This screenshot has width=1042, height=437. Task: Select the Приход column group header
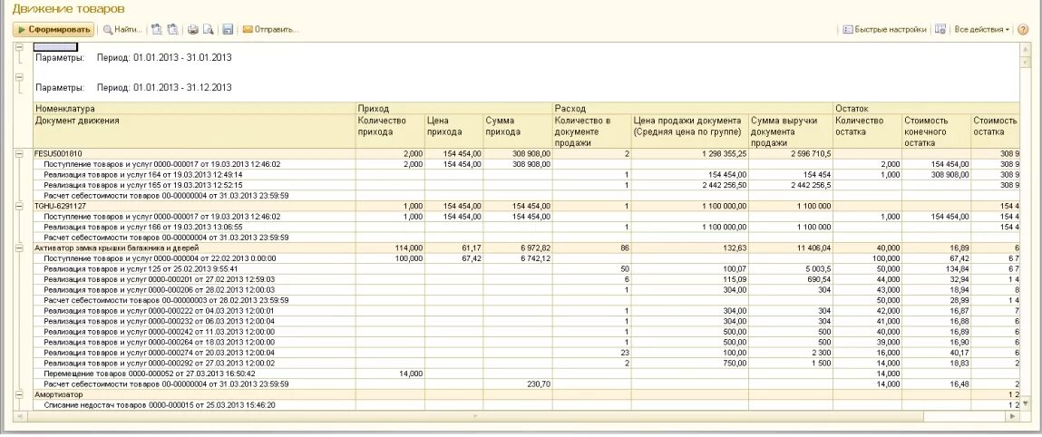[454, 108]
